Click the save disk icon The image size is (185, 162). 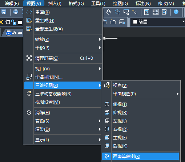4,12
